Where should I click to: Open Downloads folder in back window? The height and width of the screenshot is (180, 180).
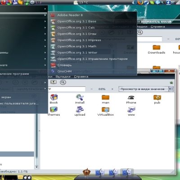pyautogui.click(x=157, y=49)
